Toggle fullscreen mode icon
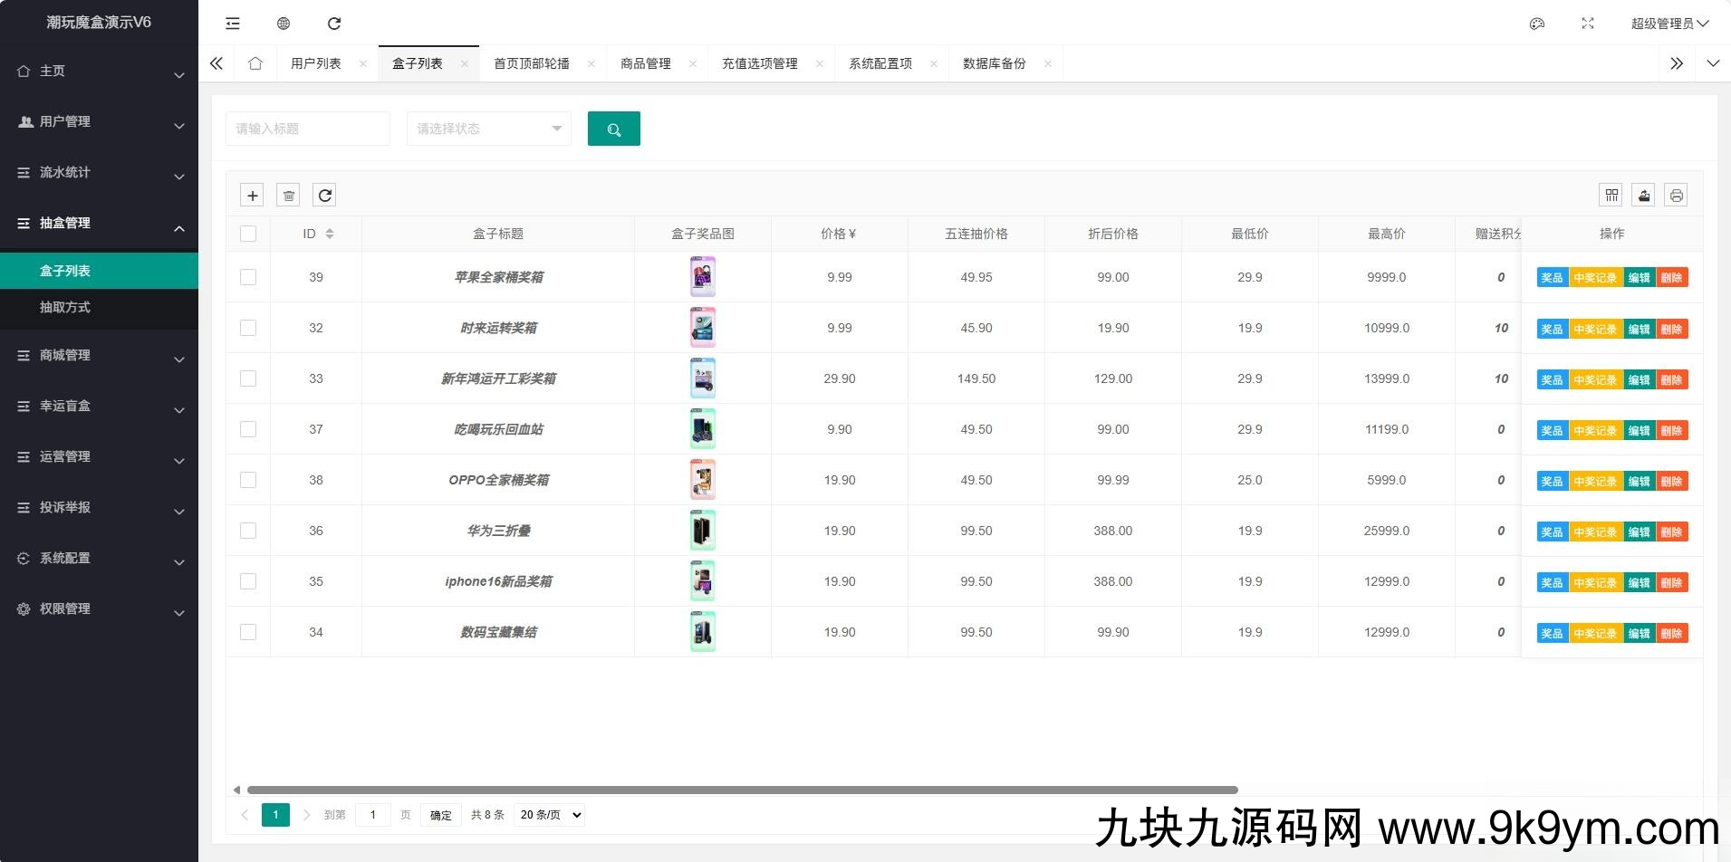The image size is (1731, 862). click(1588, 24)
